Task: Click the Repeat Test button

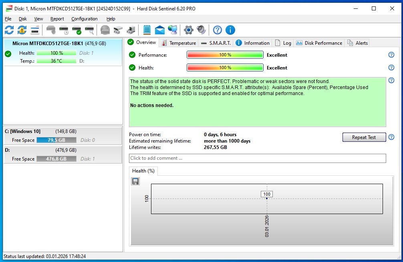Action: point(364,137)
